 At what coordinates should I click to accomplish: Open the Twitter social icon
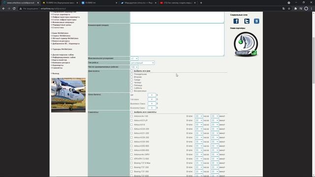(247, 21)
